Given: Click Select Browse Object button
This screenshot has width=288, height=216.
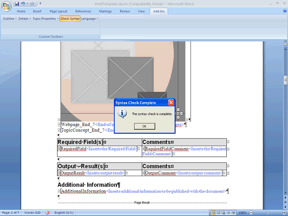Looking at the screenshot, I should (x=285, y=202).
